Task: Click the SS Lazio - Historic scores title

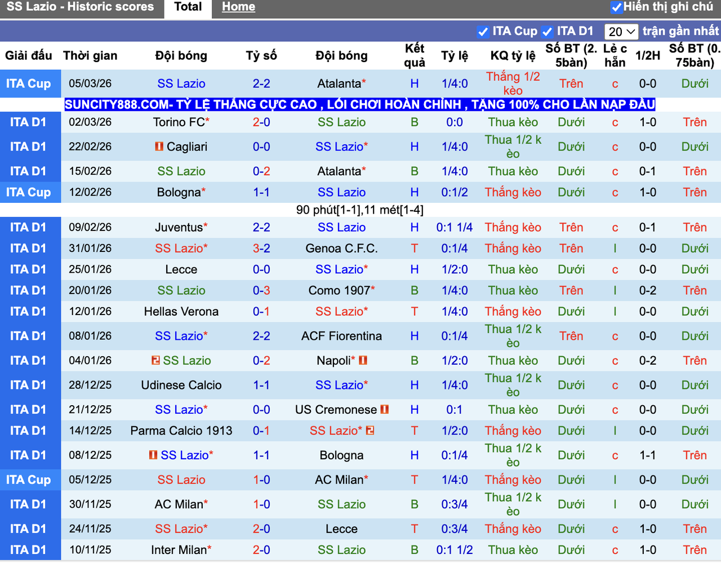Action: [80, 7]
